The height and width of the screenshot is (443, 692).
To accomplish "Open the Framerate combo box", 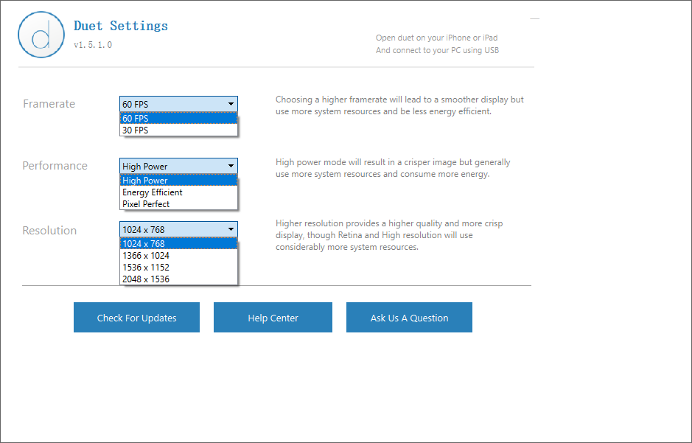I will tap(178, 104).
